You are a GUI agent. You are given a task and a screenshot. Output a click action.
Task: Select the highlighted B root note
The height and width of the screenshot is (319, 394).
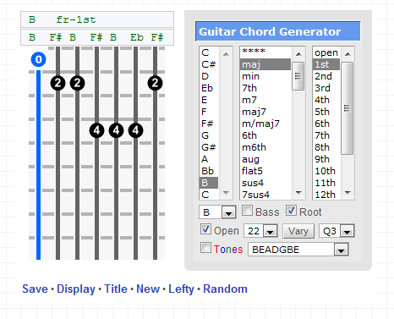209,183
